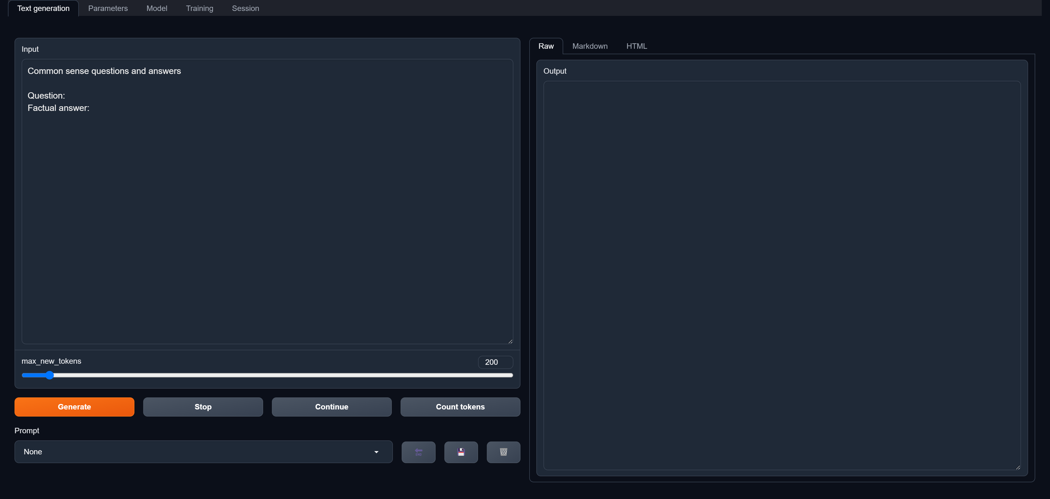Switch to the Text generation tab
The image size is (1050, 499).
click(x=43, y=8)
